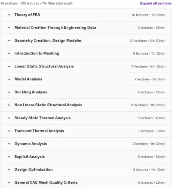The width and height of the screenshot is (172, 188).
Task: Expand Geometry Creation : Design Modeler chevron
Action: [x=9, y=40]
